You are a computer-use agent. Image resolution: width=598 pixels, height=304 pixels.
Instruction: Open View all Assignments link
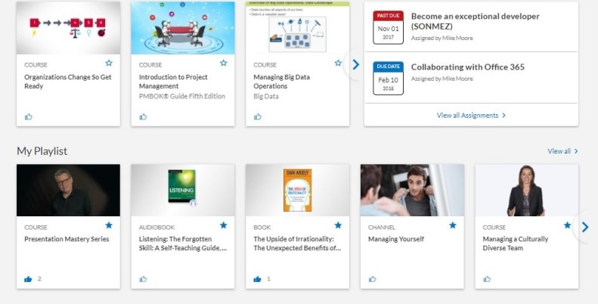click(471, 115)
